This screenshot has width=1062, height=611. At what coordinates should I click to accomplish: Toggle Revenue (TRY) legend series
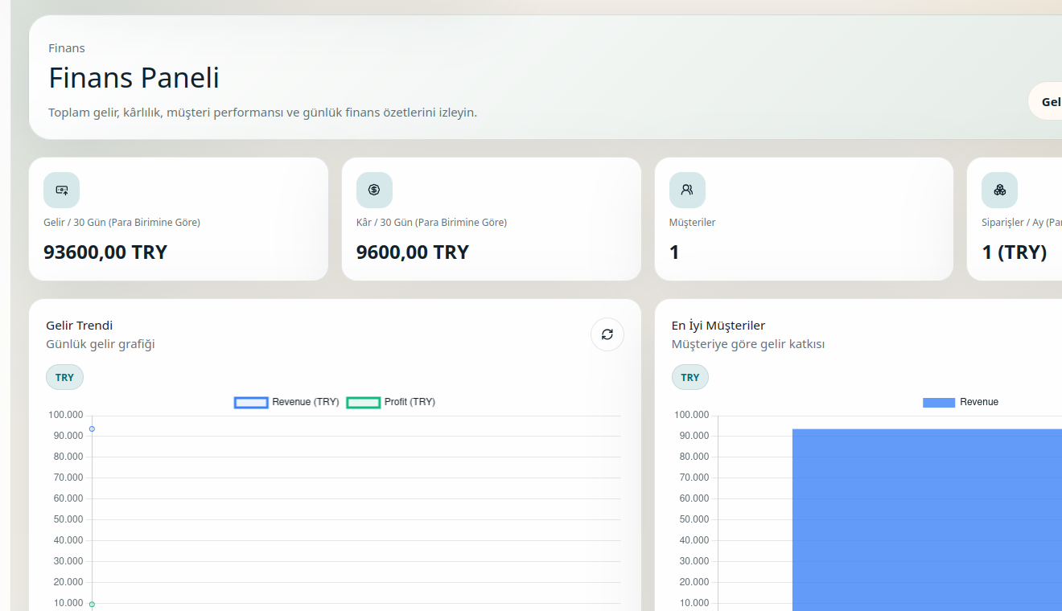[286, 402]
